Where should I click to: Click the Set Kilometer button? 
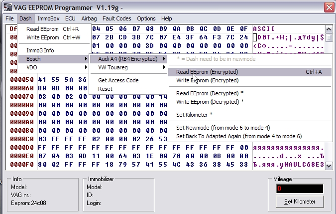[300, 202]
